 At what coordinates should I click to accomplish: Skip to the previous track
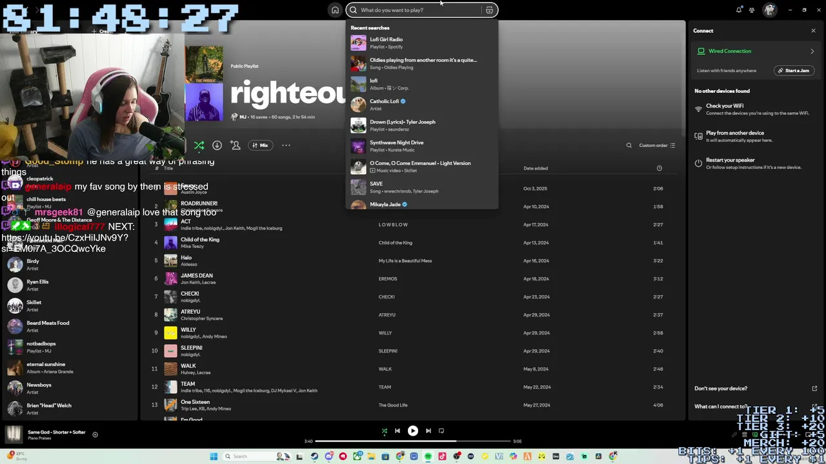[398, 430]
